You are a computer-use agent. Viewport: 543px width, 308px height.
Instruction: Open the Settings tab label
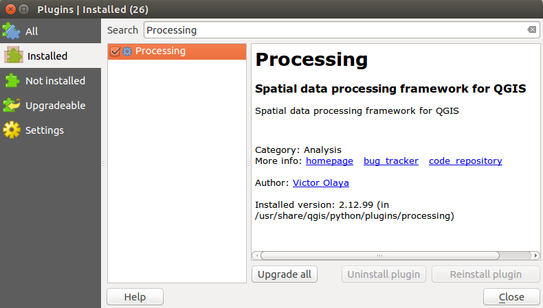[45, 130]
